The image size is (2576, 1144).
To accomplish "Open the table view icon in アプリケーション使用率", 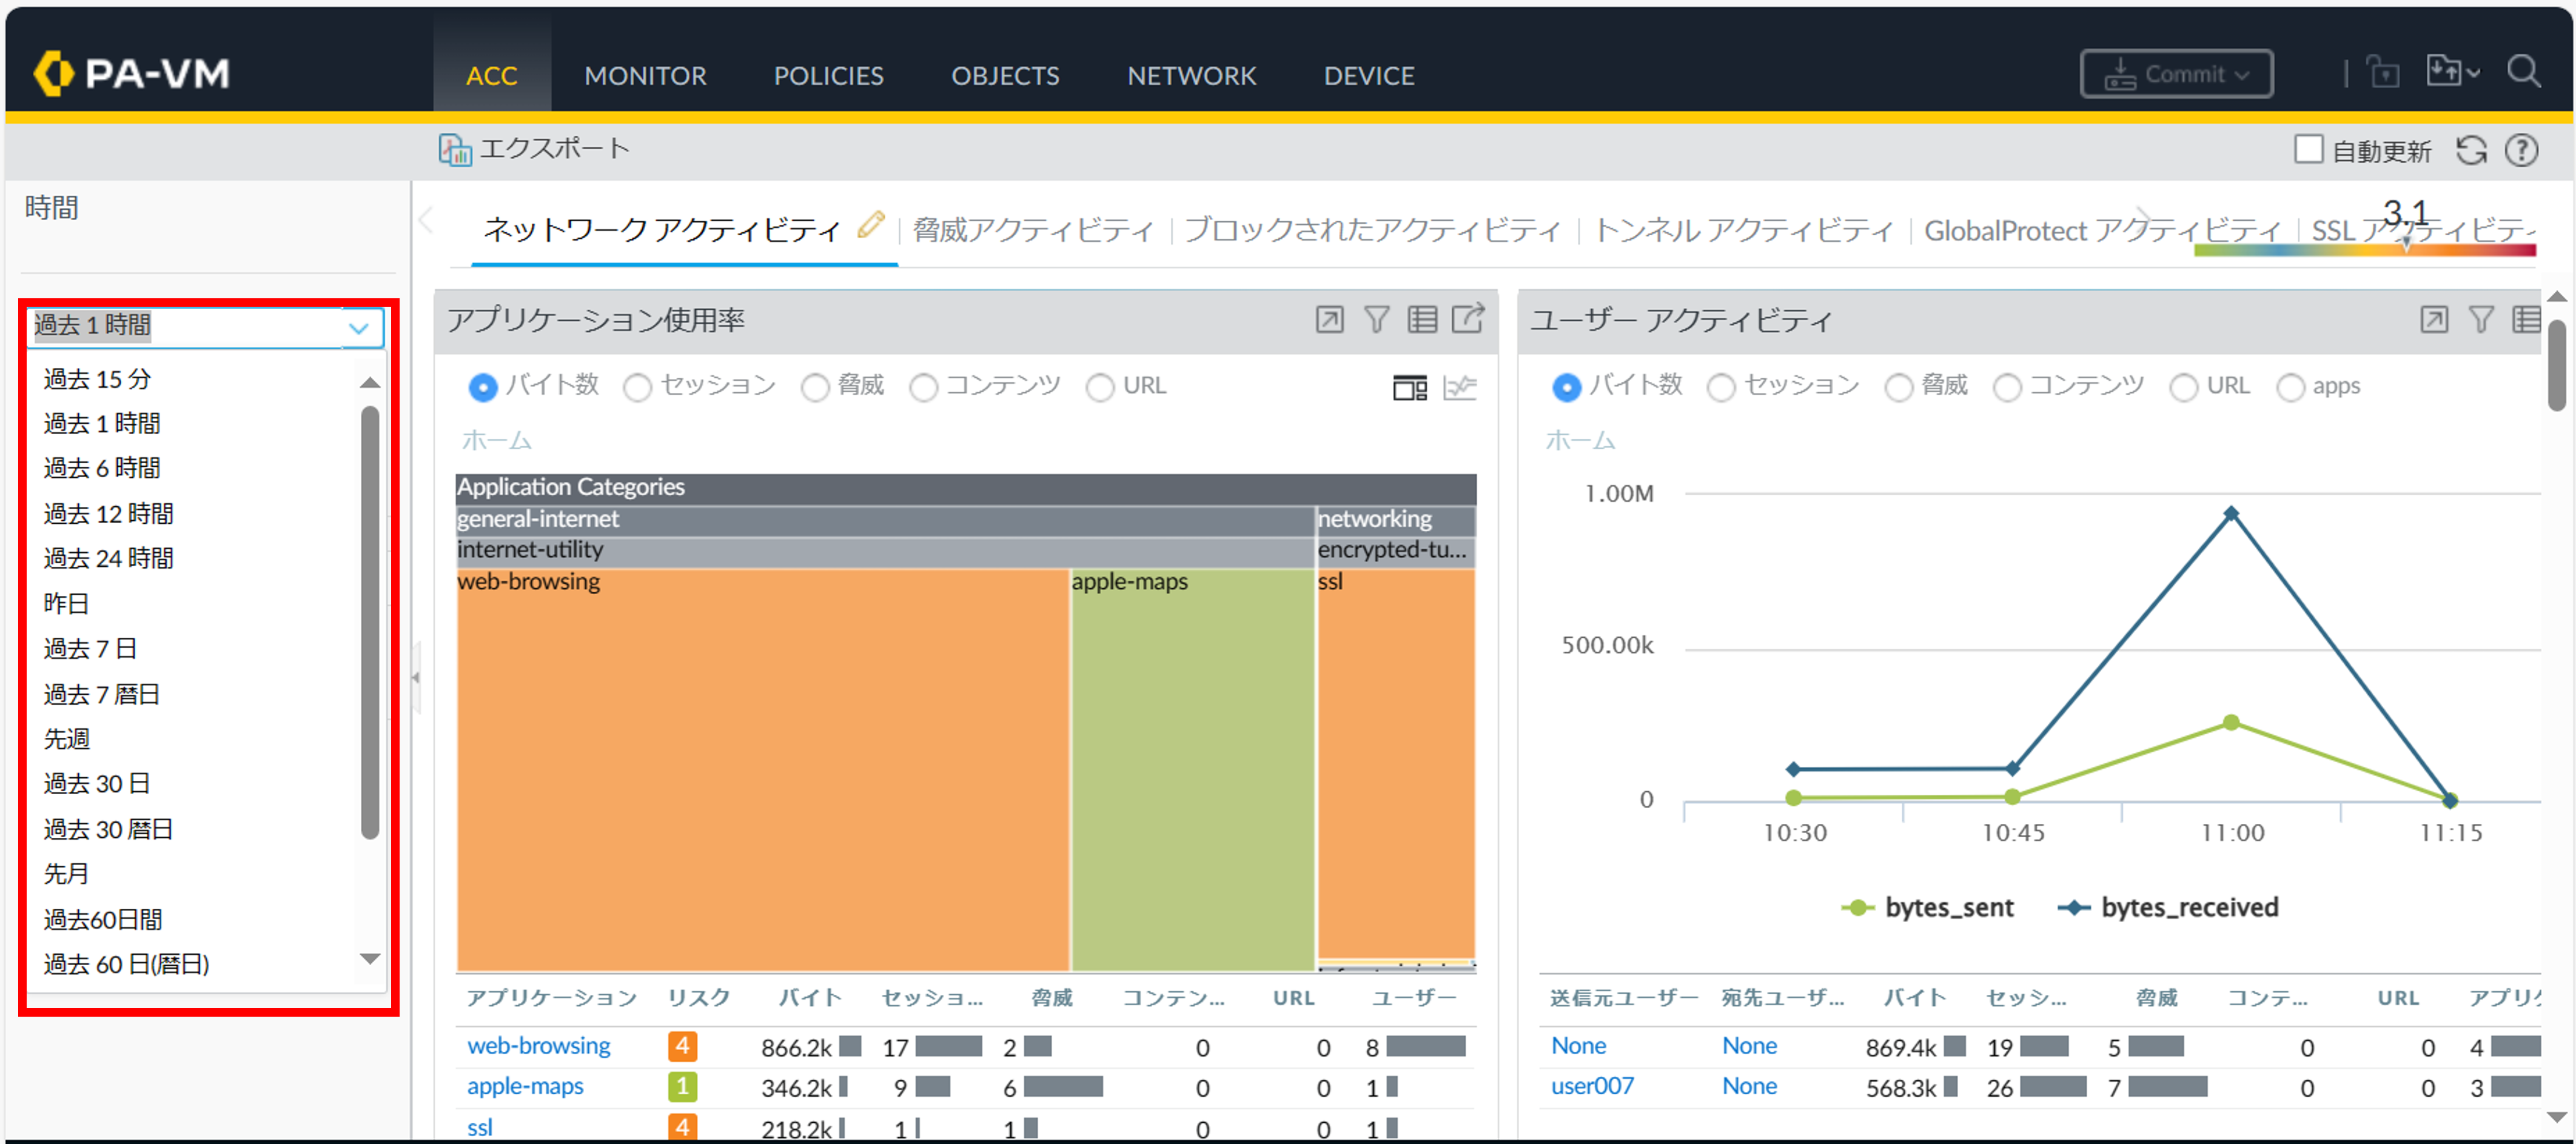I will point(1422,320).
